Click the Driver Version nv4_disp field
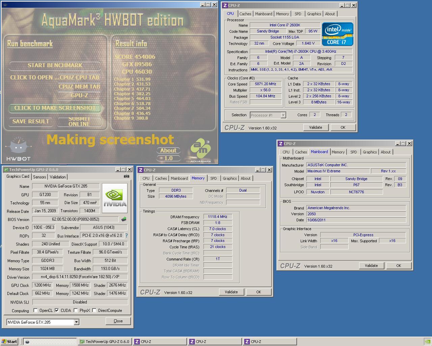432x346 pixels. (80, 277)
